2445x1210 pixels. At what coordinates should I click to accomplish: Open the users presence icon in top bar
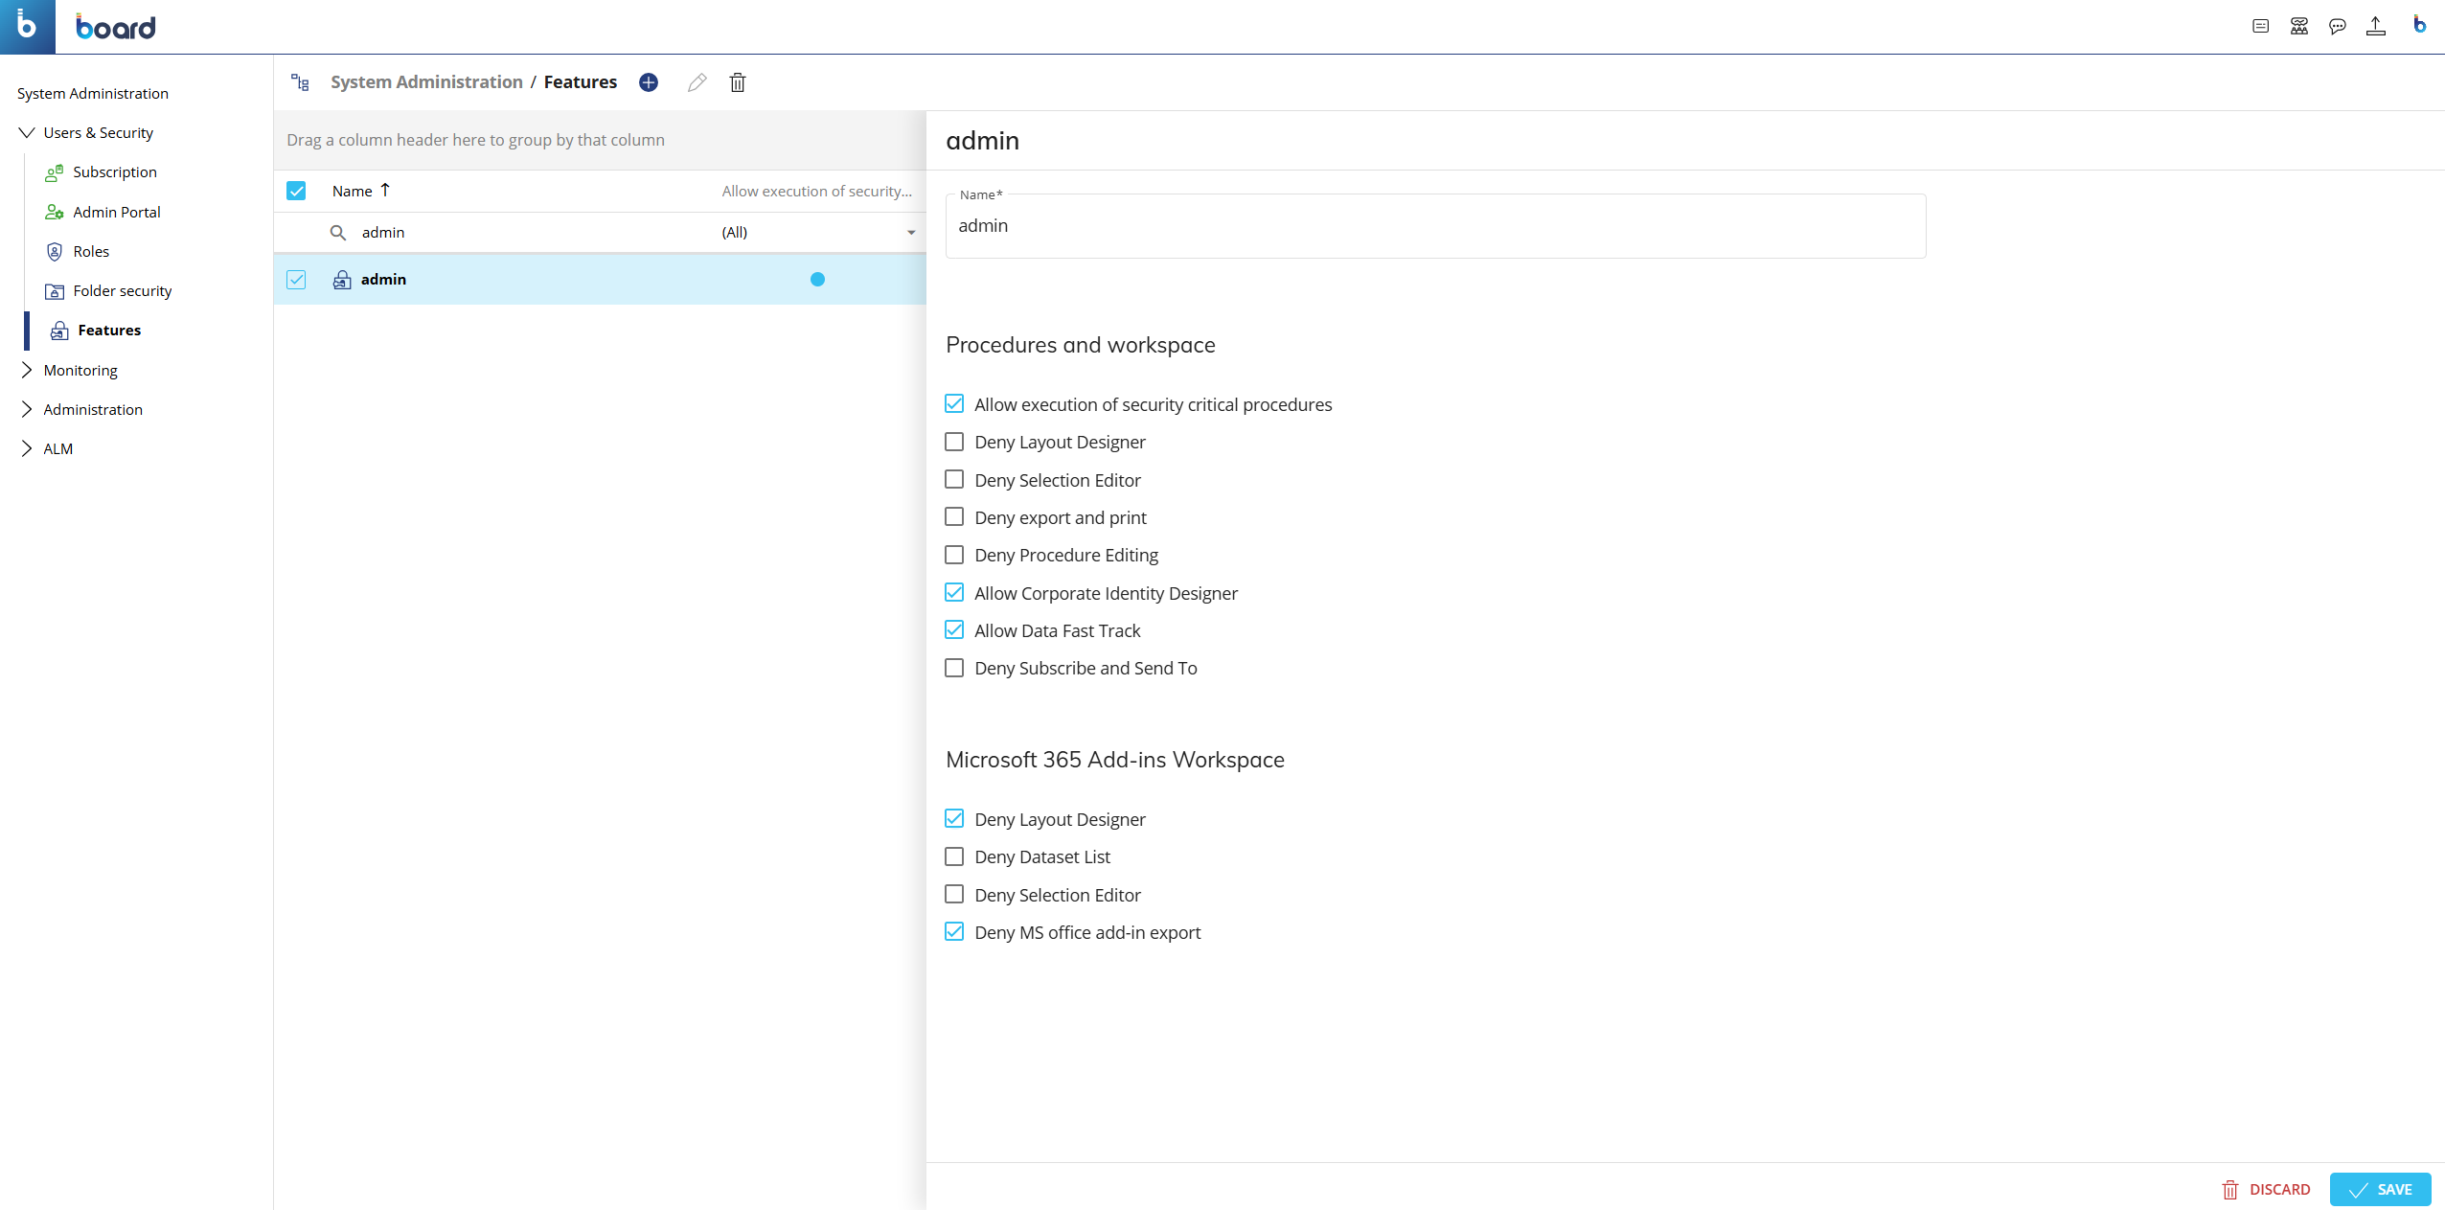pyautogui.click(x=2298, y=27)
